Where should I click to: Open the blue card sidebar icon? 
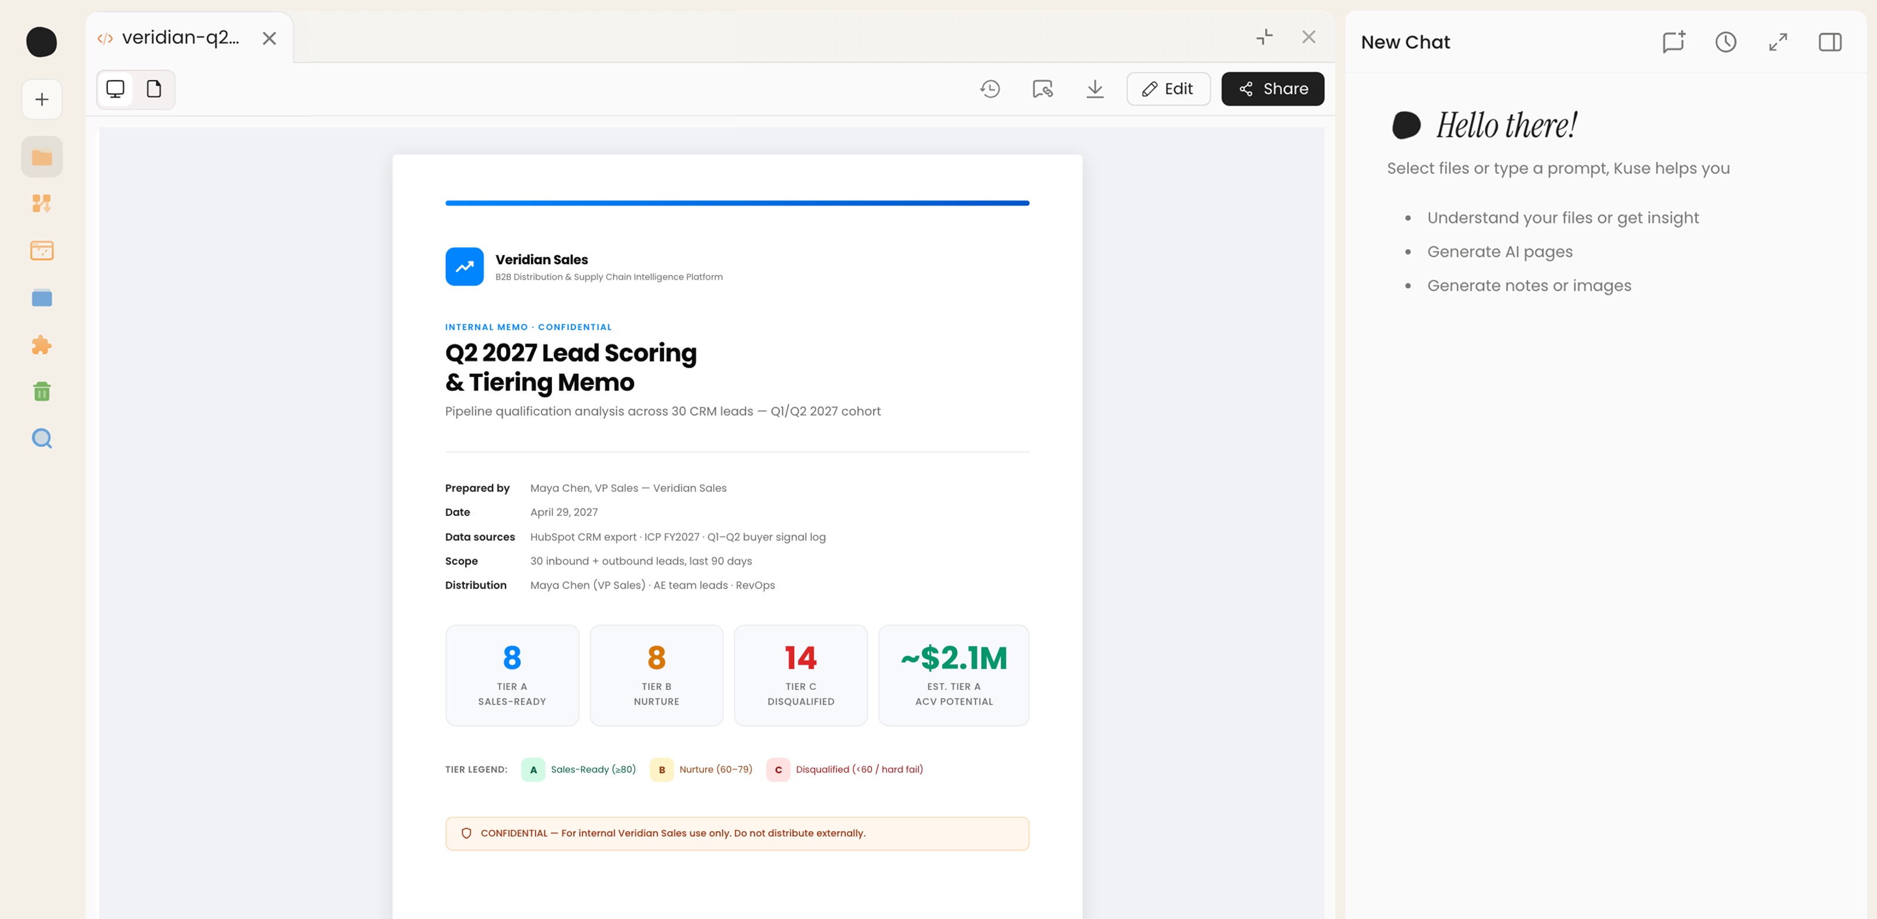pyautogui.click(x=42, y=298)
